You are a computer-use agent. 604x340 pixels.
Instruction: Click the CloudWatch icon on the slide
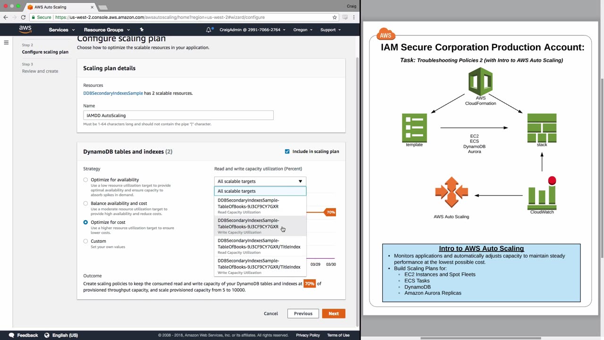(542, 193)
